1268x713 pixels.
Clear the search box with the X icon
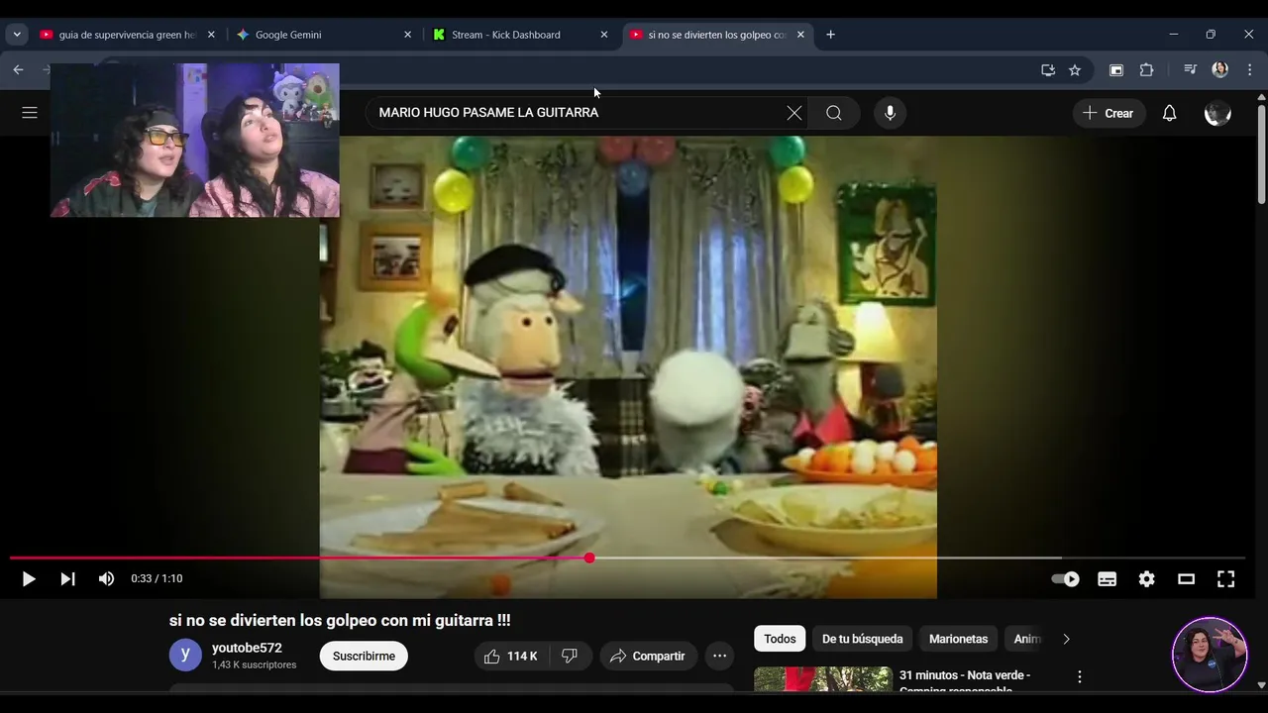pos(794,113)
